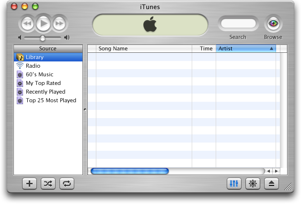Select Radio in the Source list
This screenshot has height=204, width=301.
point(48,66)
